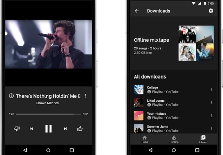This screenshot has width=223, height=155.
Task: Open song info icon beside title
Action: [11, 96]
